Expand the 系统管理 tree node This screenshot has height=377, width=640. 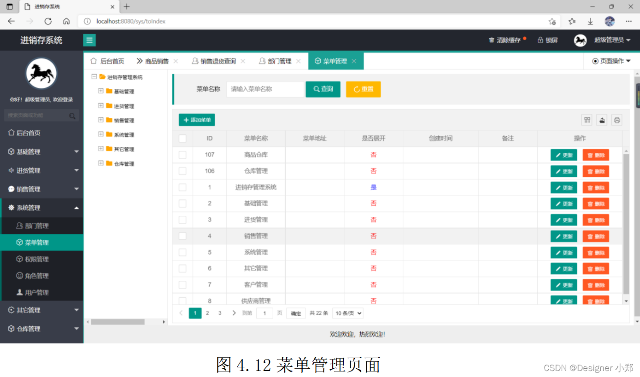click(101, 134)
